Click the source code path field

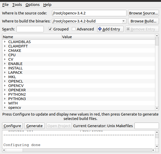click(x=89, y=13)
